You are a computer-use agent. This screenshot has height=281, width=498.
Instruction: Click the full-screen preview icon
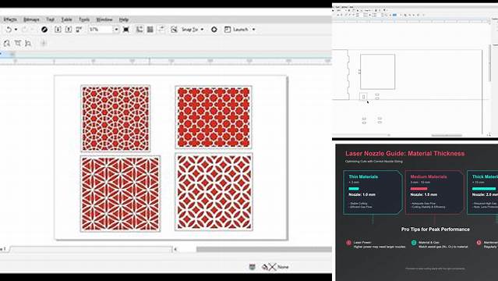(x=126, y=30)
